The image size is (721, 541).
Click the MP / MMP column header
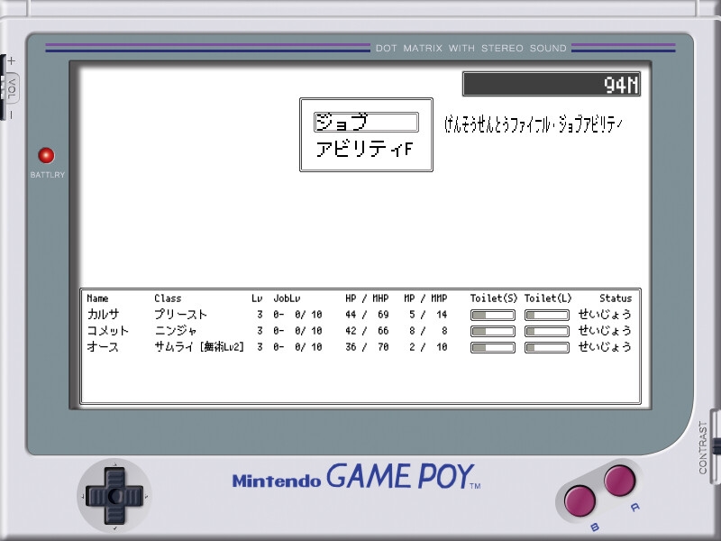pos(425,298)
